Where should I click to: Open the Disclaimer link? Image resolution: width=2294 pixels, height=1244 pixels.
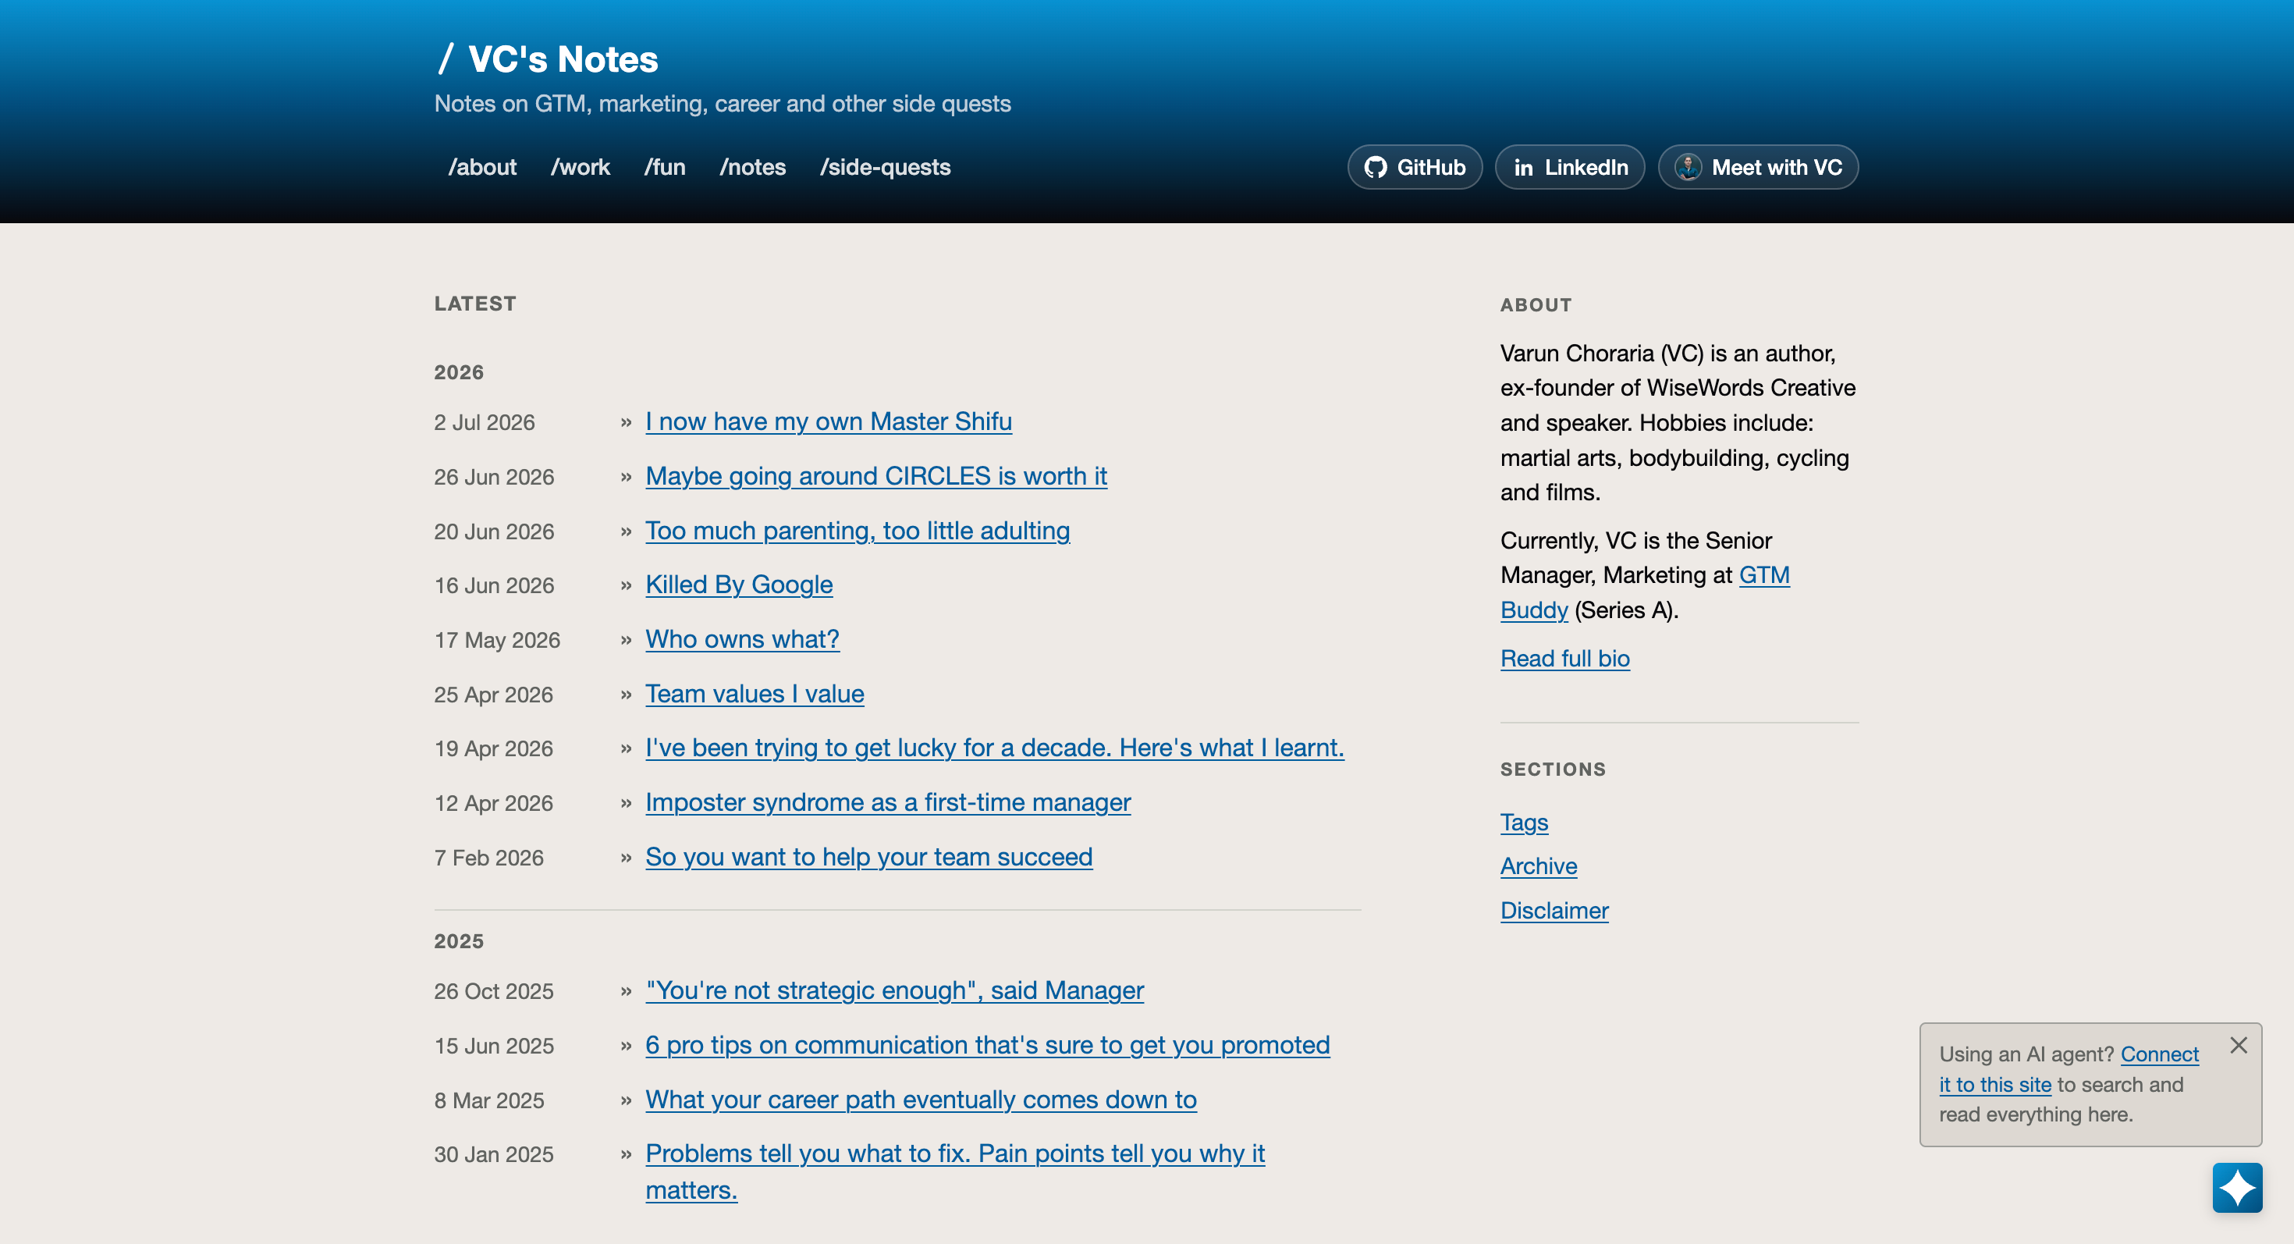pyautogui.click(x=1554, y=911)
